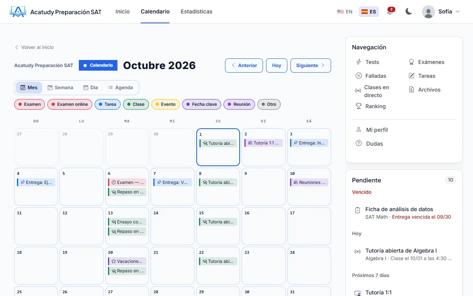Open Sofía user avatar
The width and height of the screenshot is (473, 296).
[x=428, y=12]
